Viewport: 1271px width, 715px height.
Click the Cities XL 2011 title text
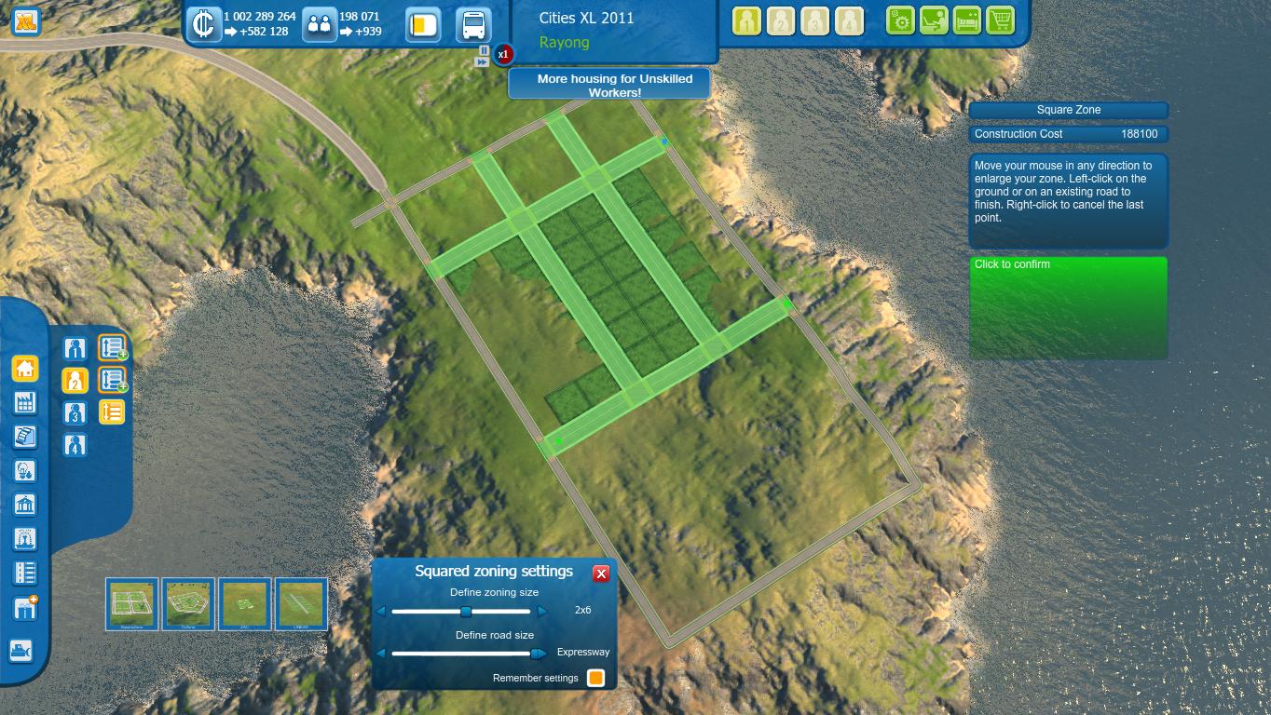[586, 18]
